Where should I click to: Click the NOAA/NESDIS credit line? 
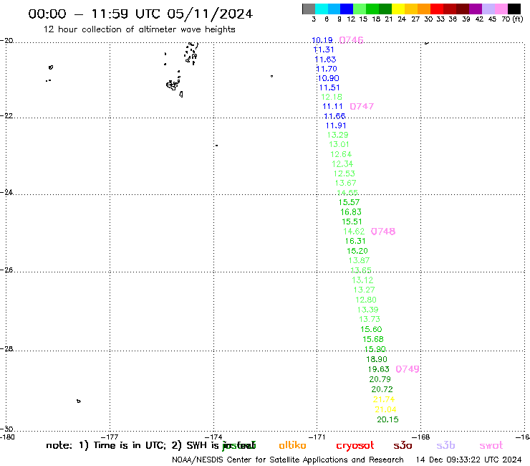pos(288,460)
